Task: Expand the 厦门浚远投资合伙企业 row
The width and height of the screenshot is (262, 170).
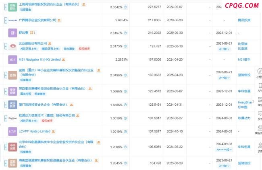Action: click(6, 104)
